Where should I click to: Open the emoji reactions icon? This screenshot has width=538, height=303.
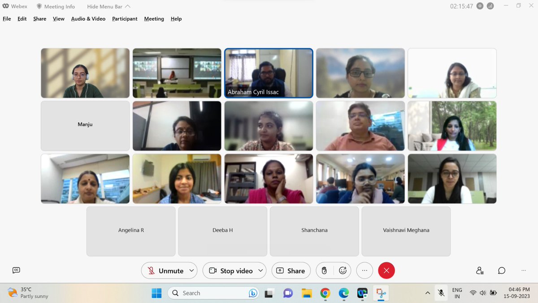click(343, 271)
